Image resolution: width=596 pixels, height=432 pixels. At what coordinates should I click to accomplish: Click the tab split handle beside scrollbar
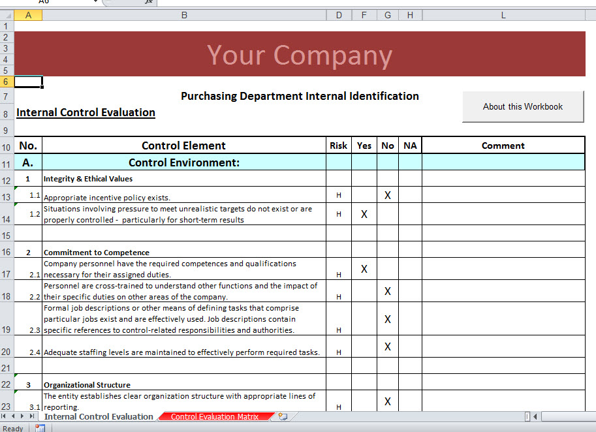pyautogui.click(x=527, y=417)
